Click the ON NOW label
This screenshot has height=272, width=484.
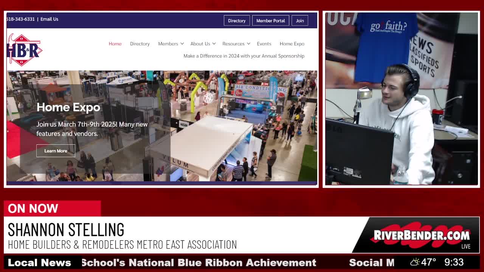tap(33, 209)
